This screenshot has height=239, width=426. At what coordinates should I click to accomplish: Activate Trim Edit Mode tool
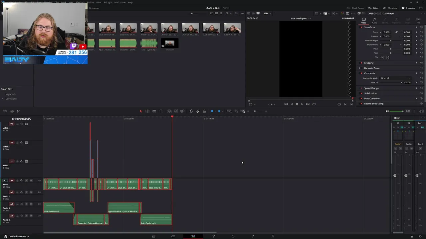pos(147,111)
